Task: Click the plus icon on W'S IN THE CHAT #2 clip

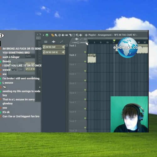Action: tap(63, 52)
